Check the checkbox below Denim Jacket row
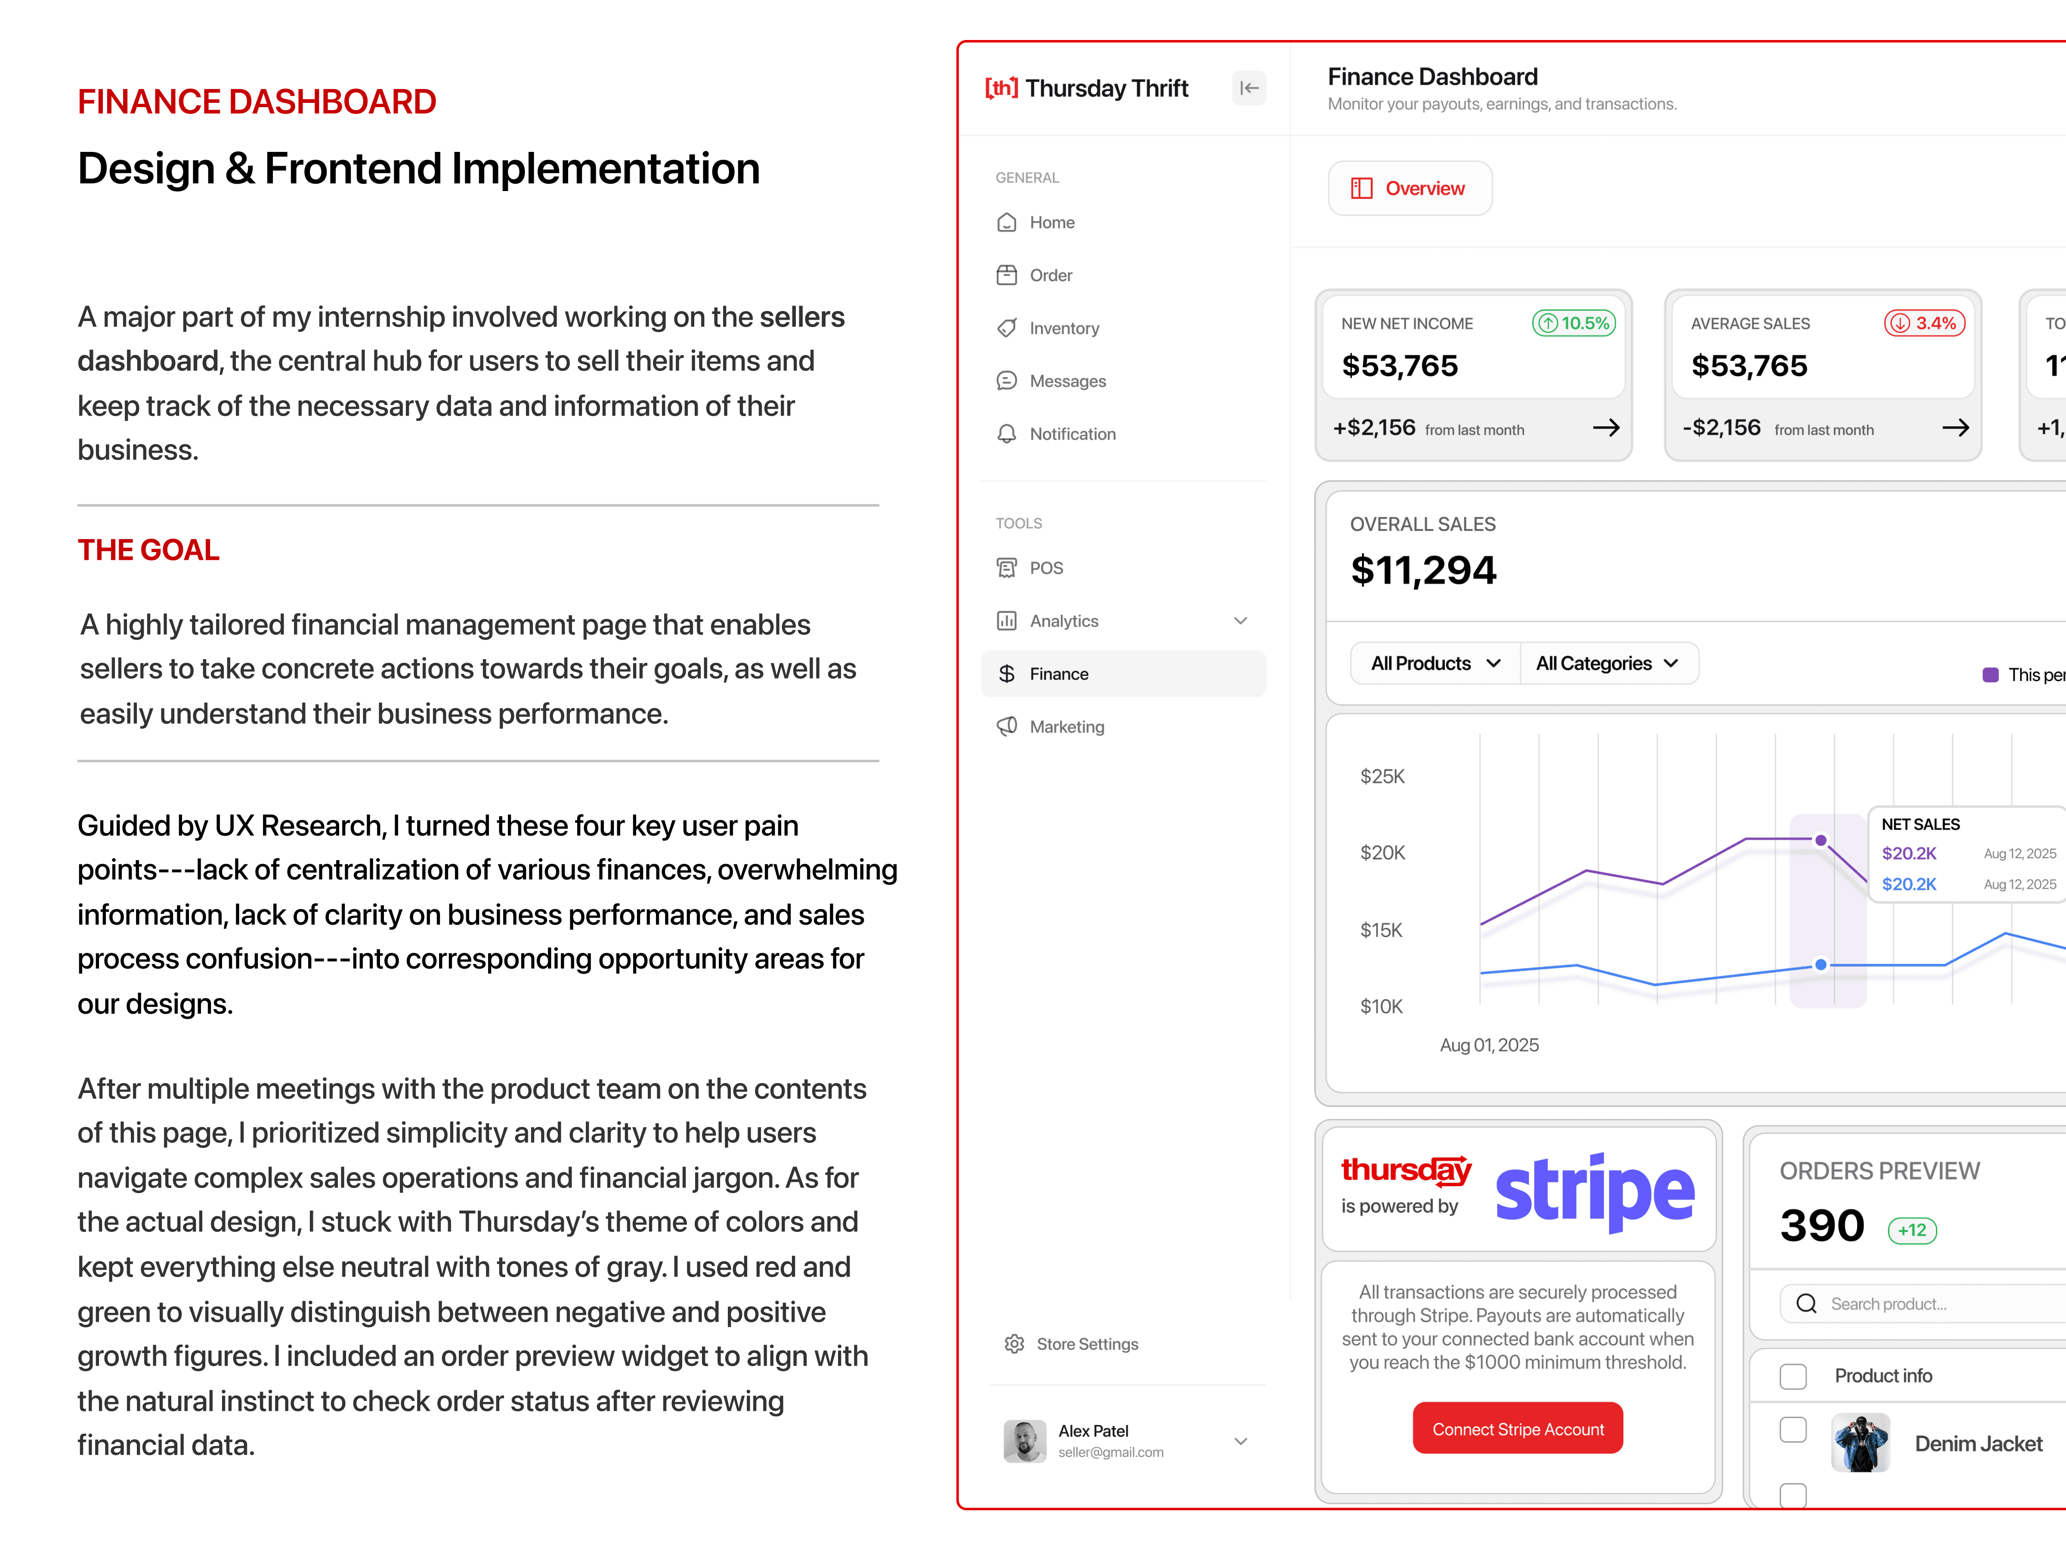Screen dimensions: 2066x1549 tap(1792, 1495)
